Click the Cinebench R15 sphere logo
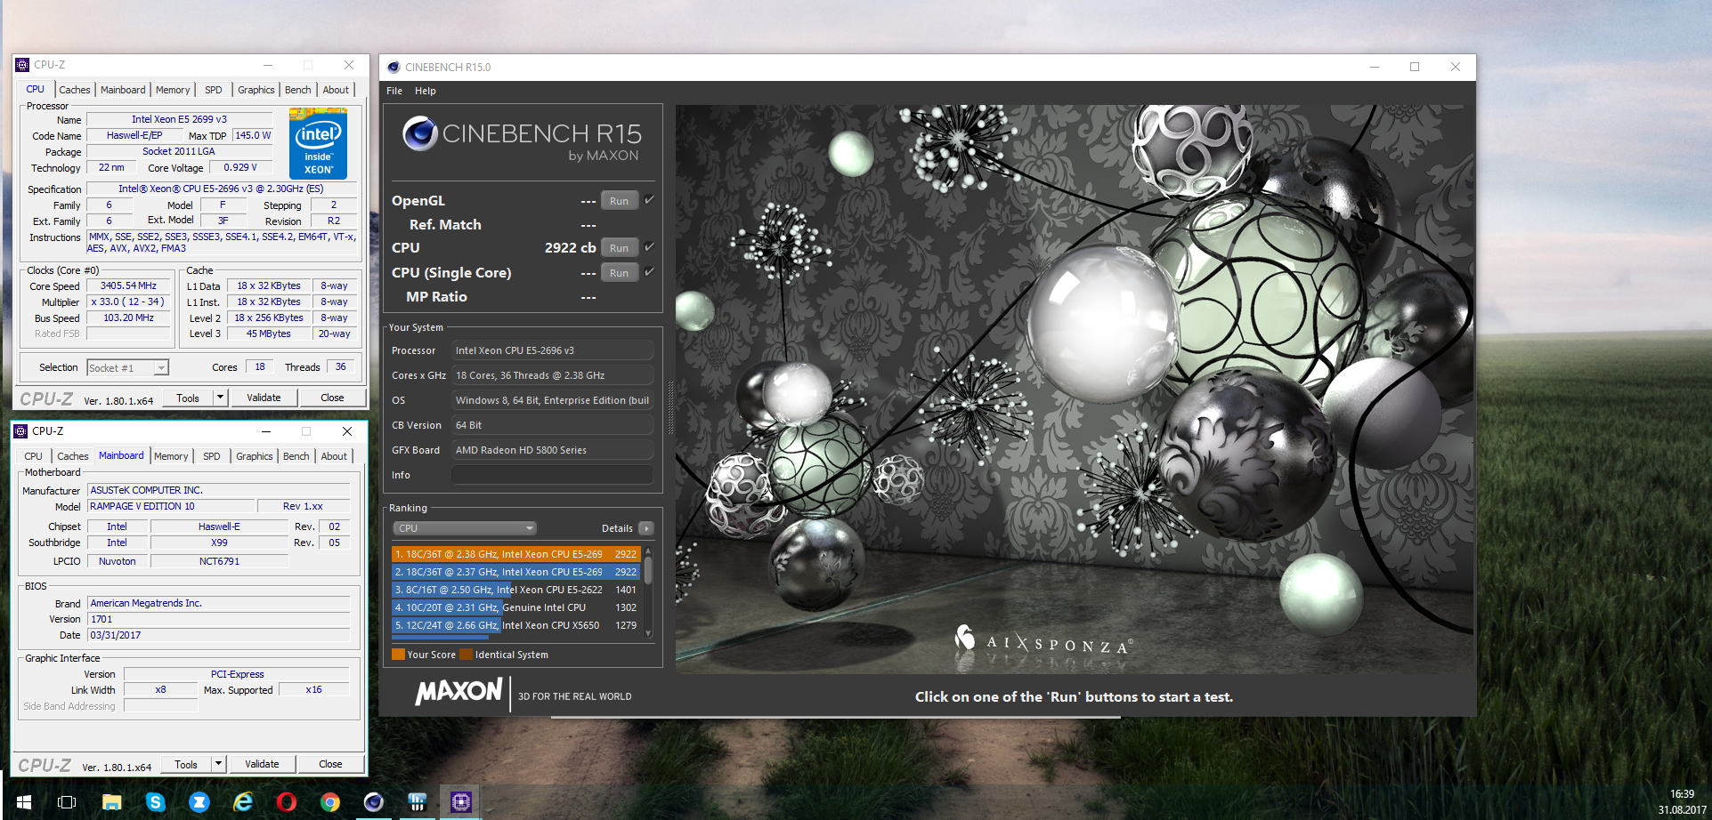Viewport: 1712px width, 820px height. [x=419, y=133]
